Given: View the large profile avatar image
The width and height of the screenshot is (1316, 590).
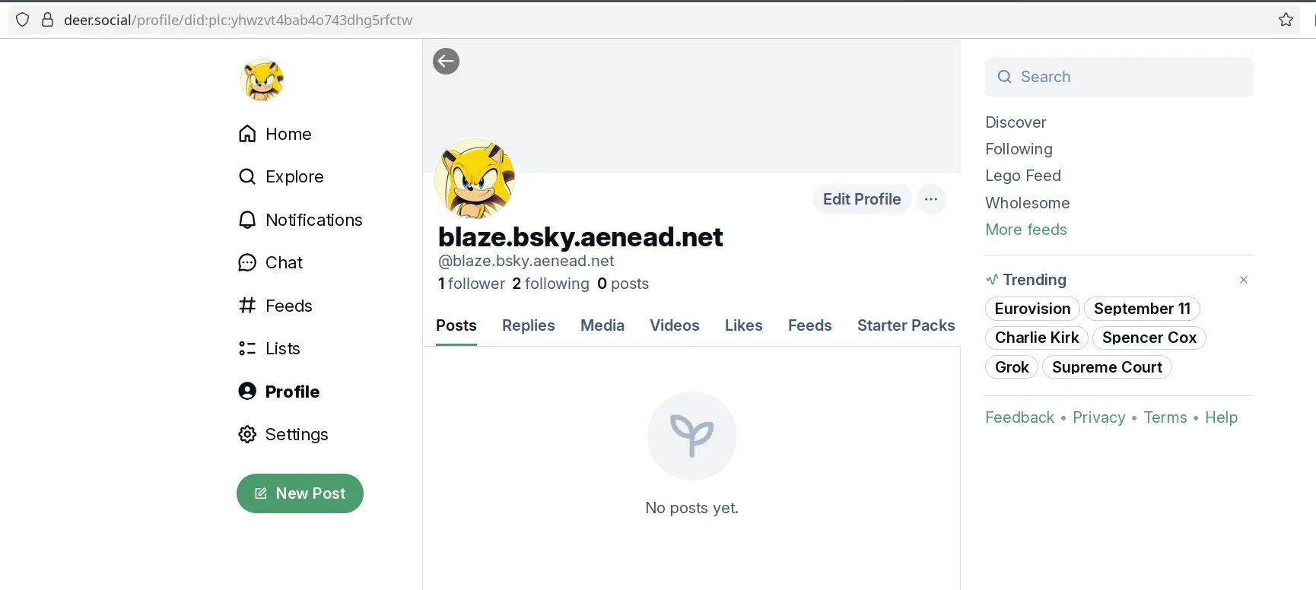Looking at the screenshot, I should click(475, 179).
